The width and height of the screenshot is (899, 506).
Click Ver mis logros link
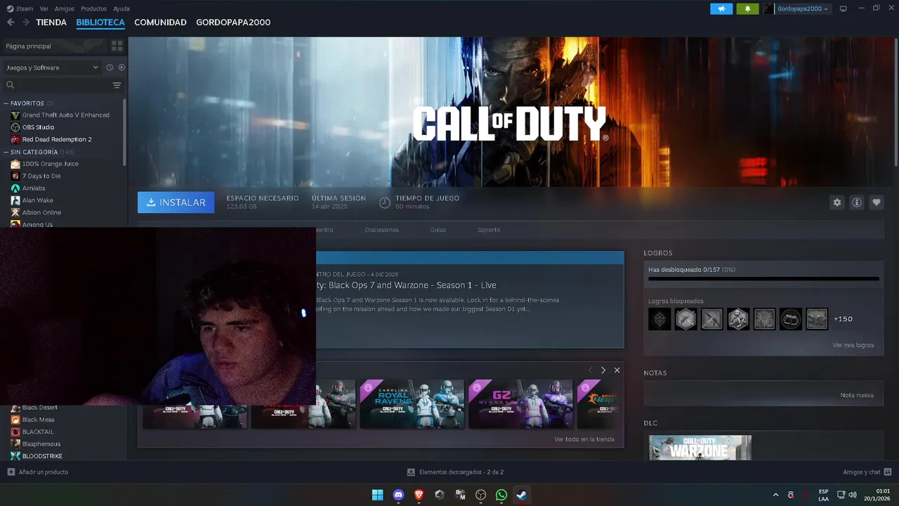(853, 345)
